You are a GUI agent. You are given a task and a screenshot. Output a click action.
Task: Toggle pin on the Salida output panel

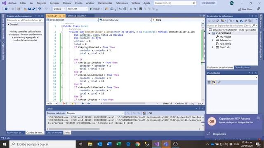(200, 109)
